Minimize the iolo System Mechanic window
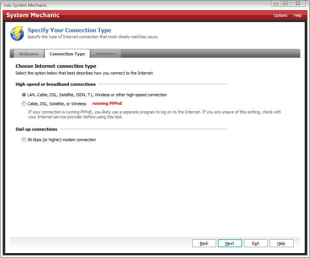Image resolution: width=310 pixels, height=258 pixels. (x=276, y=4)
